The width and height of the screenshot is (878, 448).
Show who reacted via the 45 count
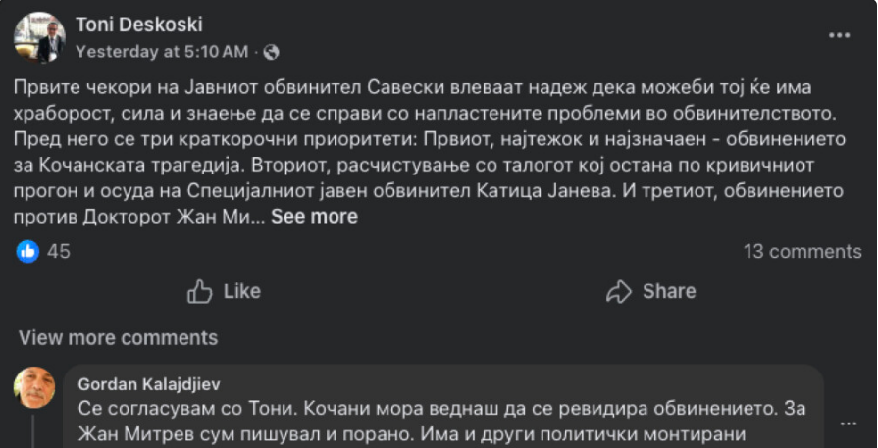coord(59,252)
